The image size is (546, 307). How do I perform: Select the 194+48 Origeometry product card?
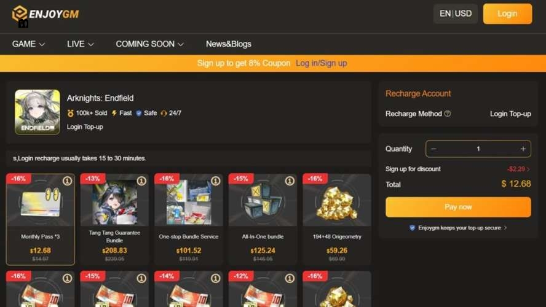[x=337, y=219]
